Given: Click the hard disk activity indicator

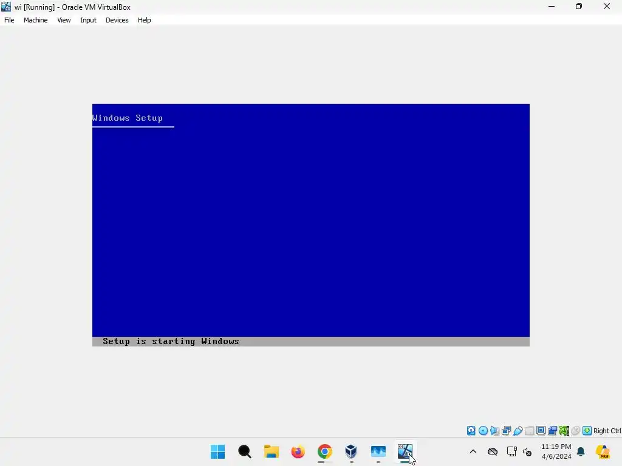Looking at the screenshot, I should [x=471, y=431].
